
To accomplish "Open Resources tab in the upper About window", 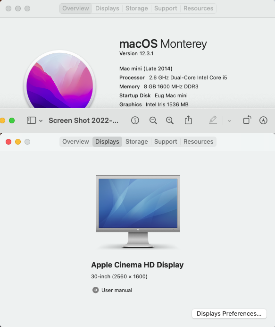I will click(198, 9).
